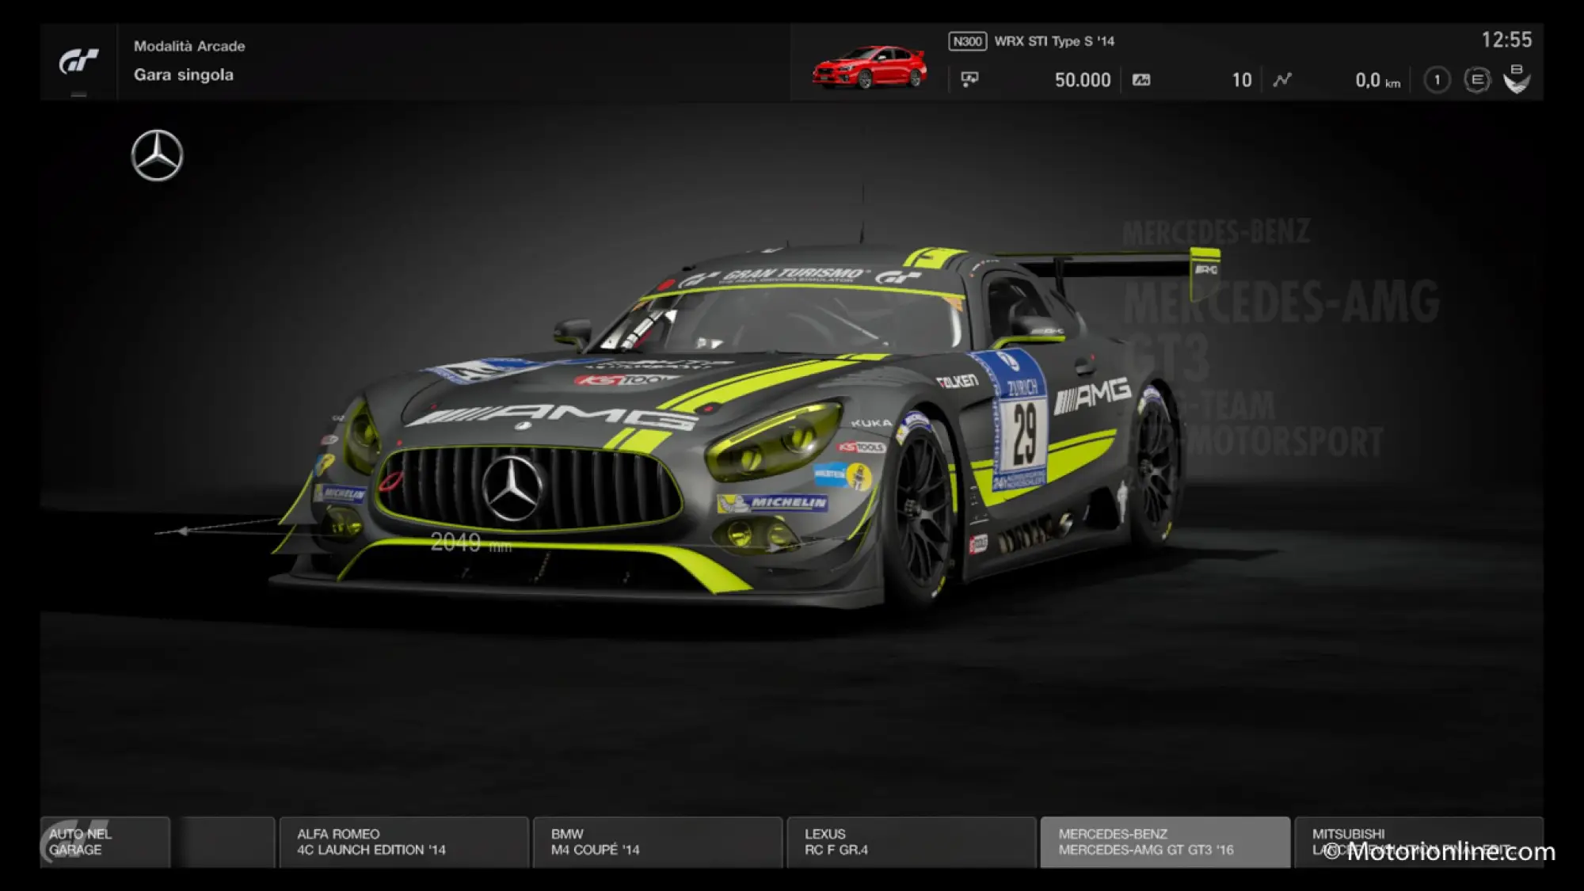Click the credits icon beside 50.000
Image resolution: width=1584 pixels, height=891 pixels.
click(969, 79)
